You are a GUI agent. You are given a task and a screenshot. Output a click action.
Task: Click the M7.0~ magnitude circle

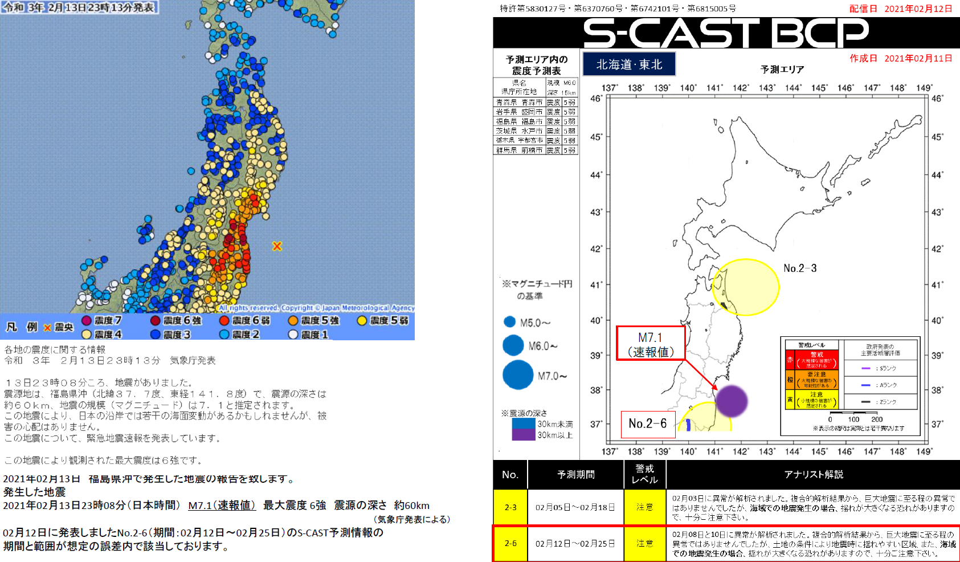[518, 375]
